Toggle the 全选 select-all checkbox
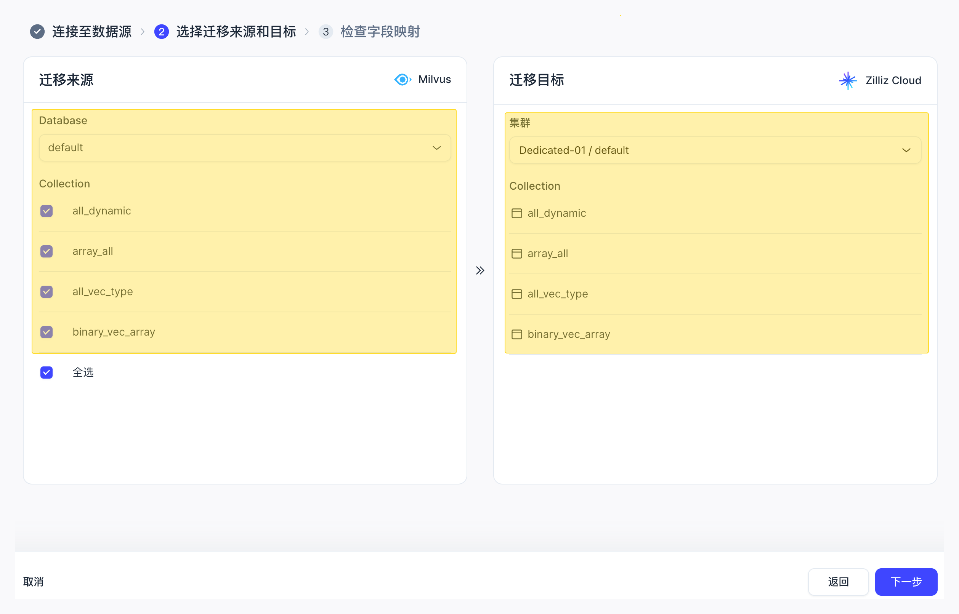The height and width of the screenshot is (614, 959). point(47,373)
